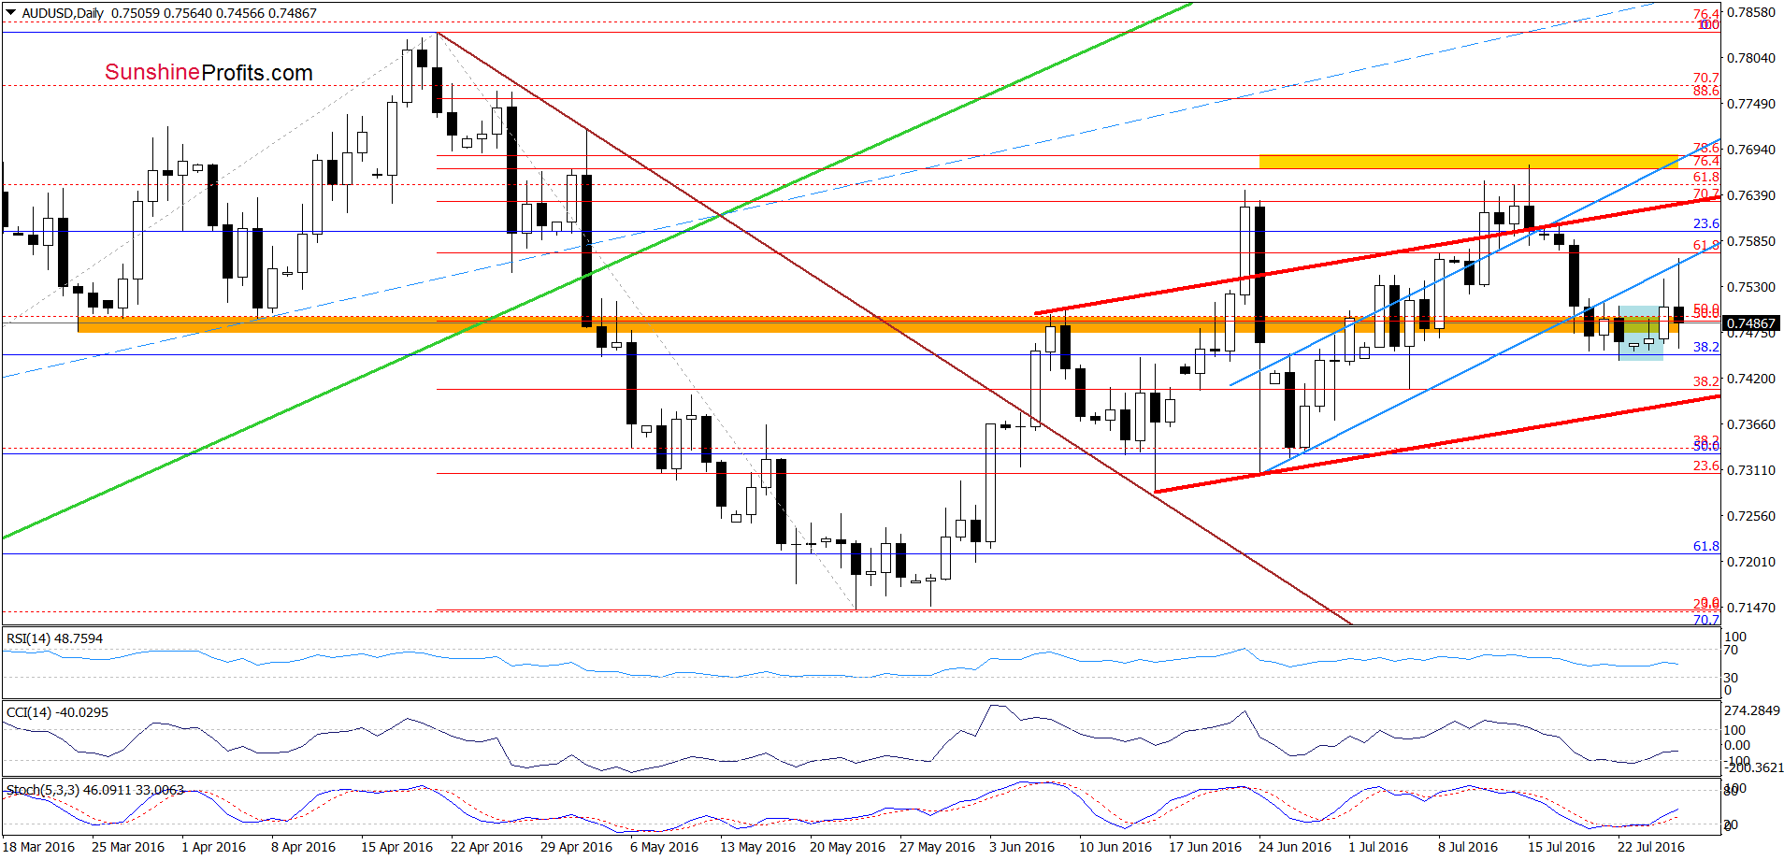Image resolution: width=1784 pixels, height=860 pixels.
Task: Click the red 78.6 Fibonacci level label
Action: pyautogui.click(x=1706, y=148)
